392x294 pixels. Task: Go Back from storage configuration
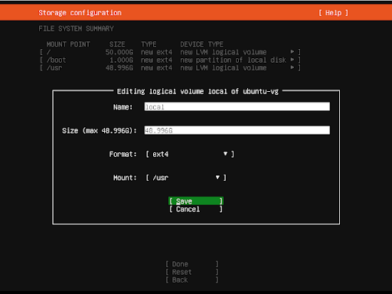click(x=192, y=280)
